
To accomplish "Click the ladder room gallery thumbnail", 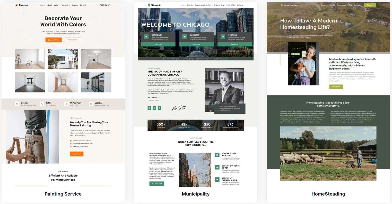I will pyautogui.click(x=30, y=59).
